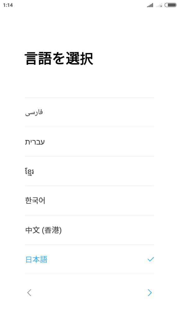Choose the Khmer ខ្មែរ language option

[89, 171]
